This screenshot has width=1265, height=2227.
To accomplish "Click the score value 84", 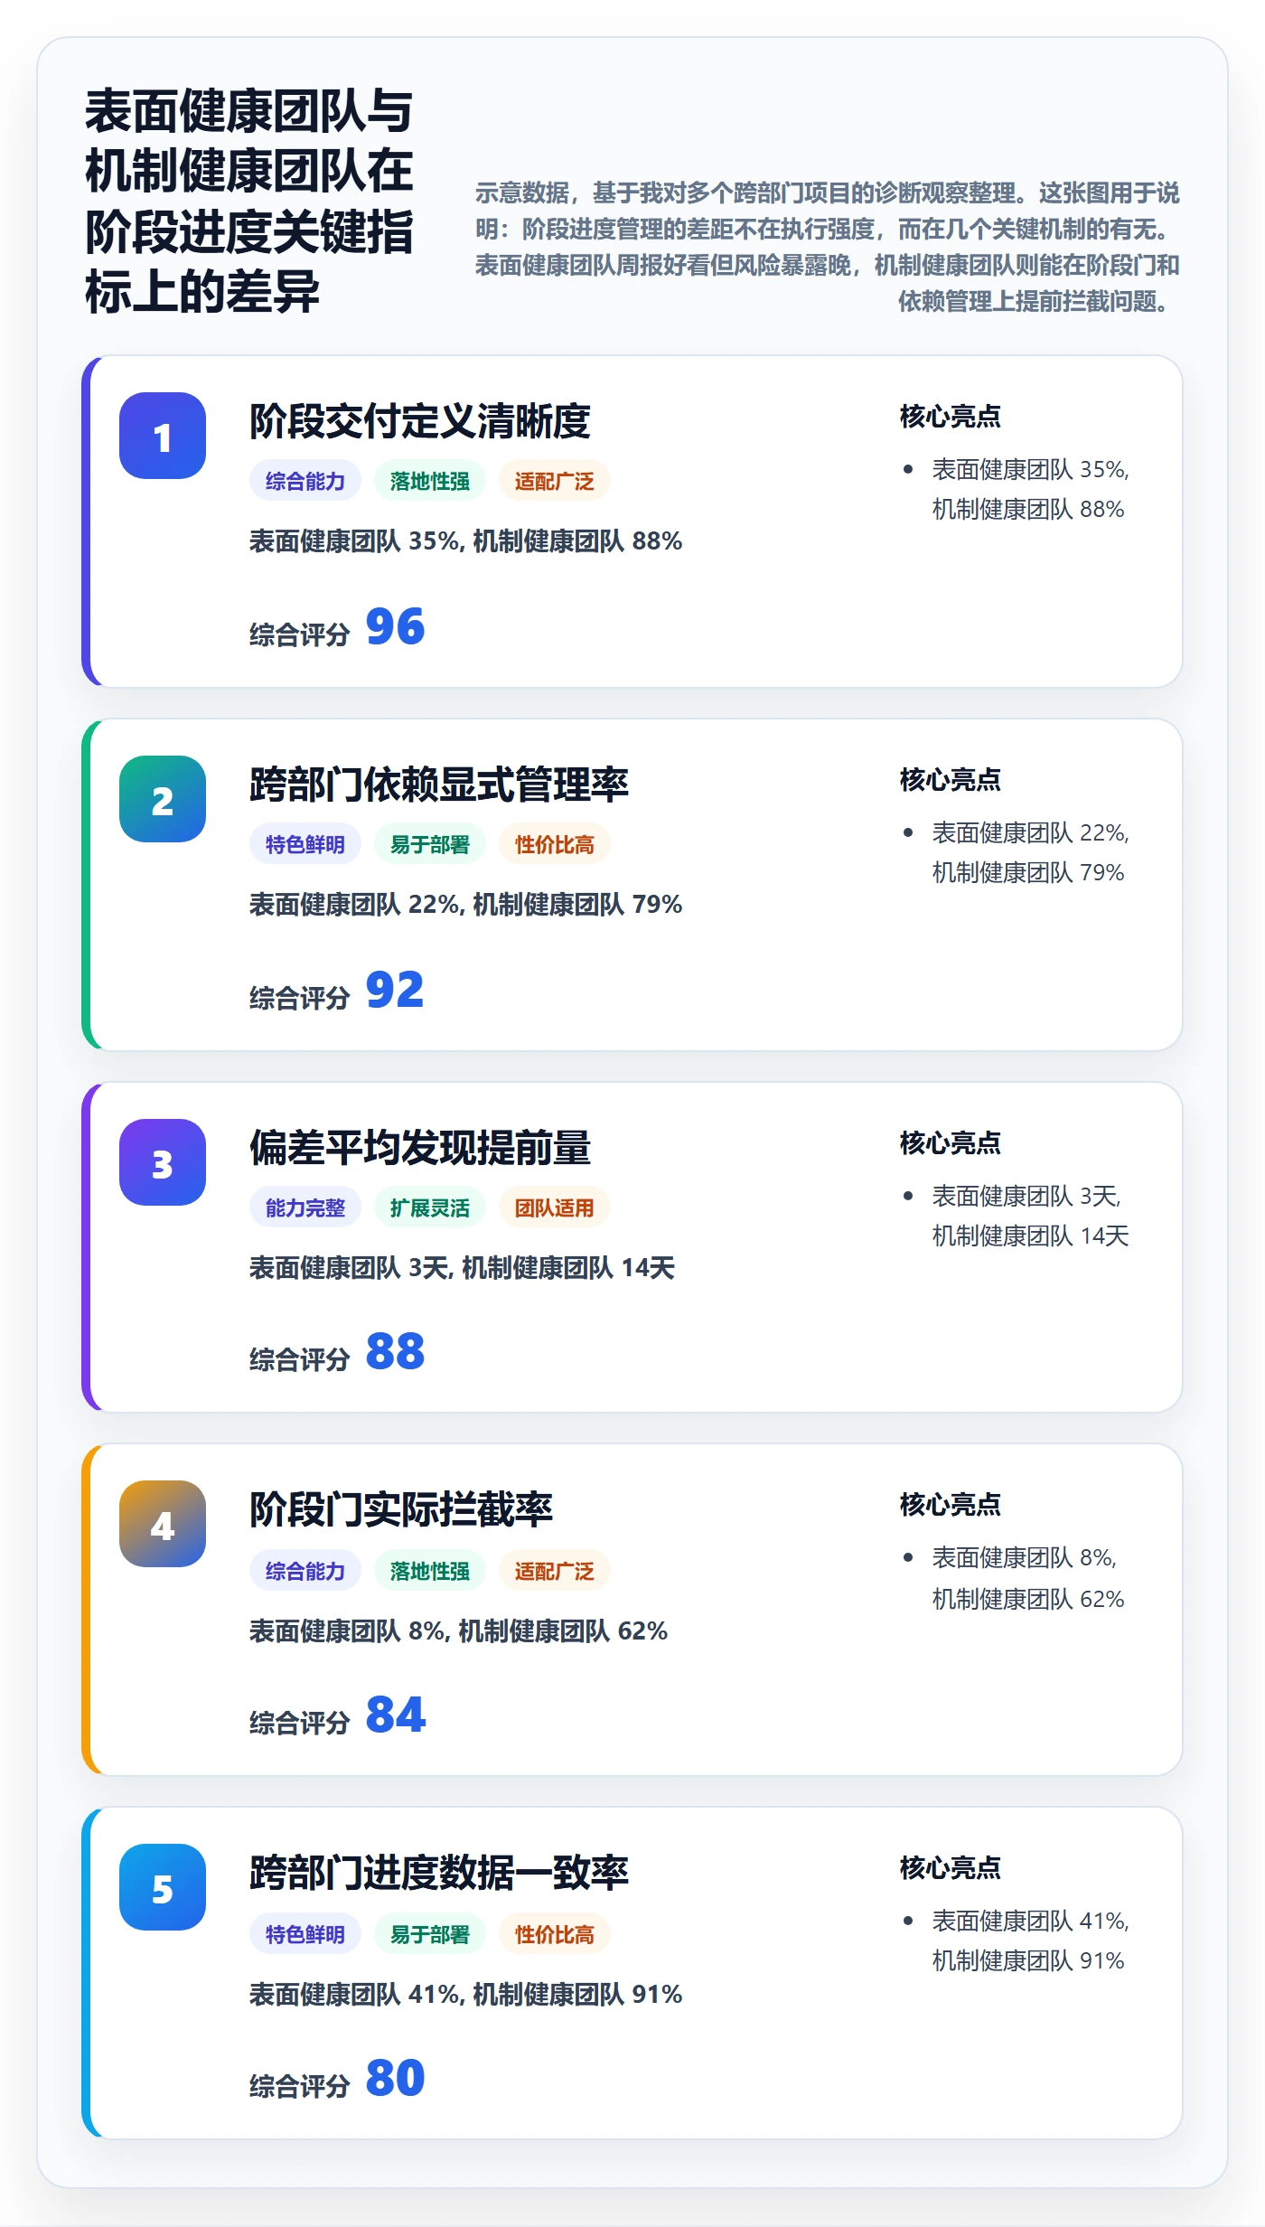I will 395,1715.
